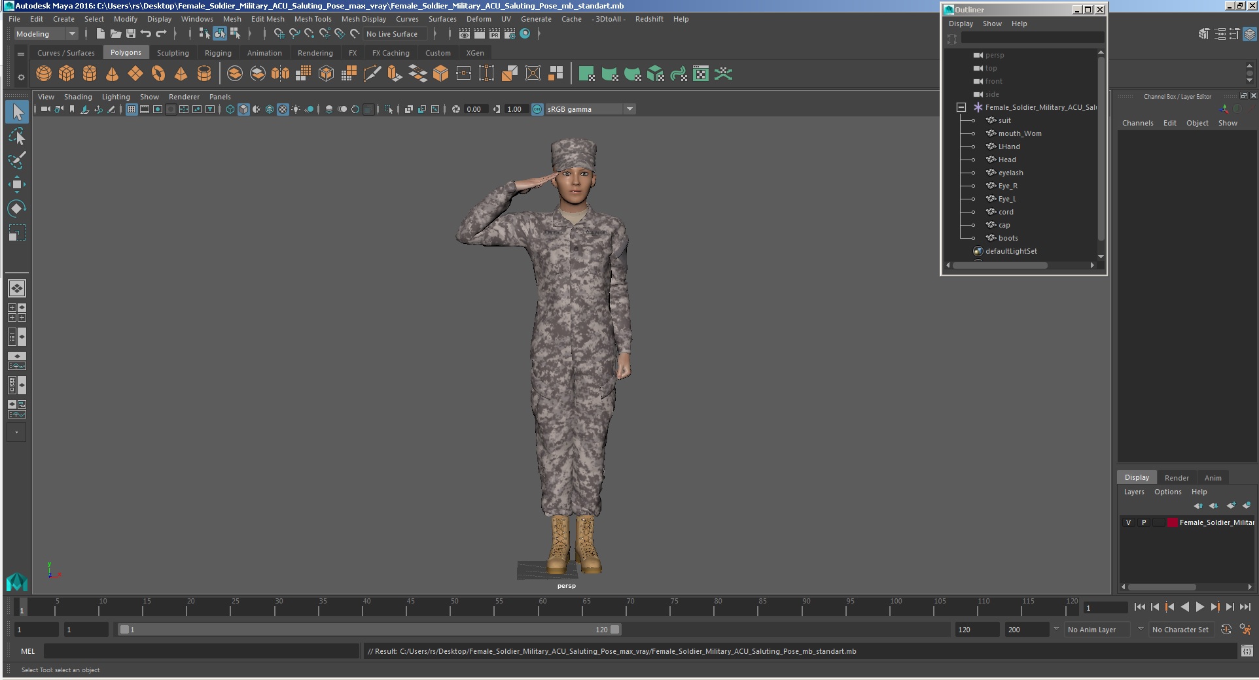Create a polygon cylinder from the shelf
Screen dimensions: 1259x680
pos(90,74)
